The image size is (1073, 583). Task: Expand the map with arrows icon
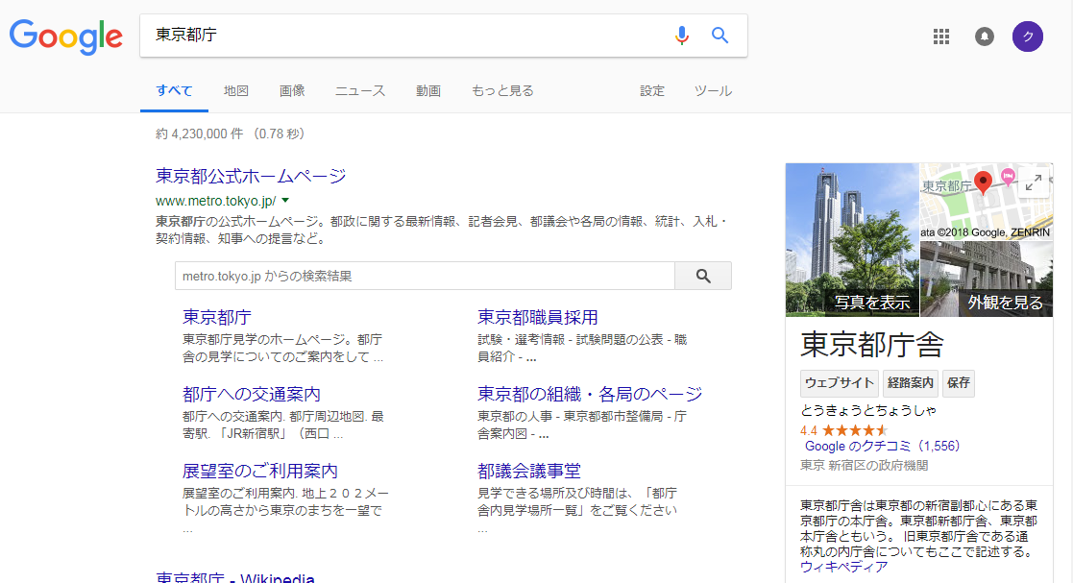pyautogui.click(x=1034, y=182)
